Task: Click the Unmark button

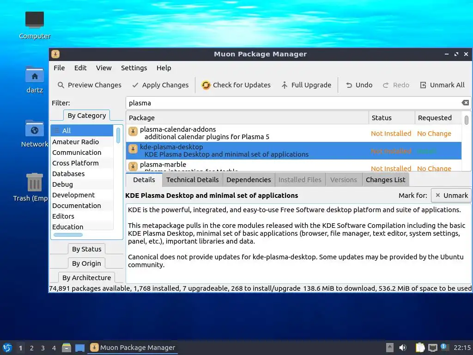Action: 451,196
